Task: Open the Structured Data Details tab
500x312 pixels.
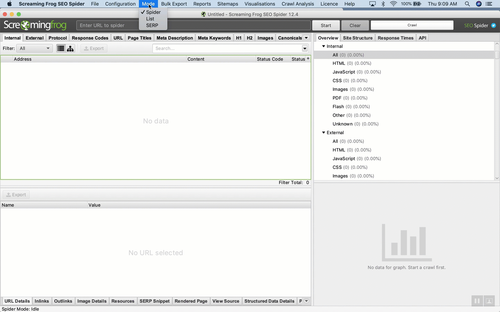Action: coord(269,301)
